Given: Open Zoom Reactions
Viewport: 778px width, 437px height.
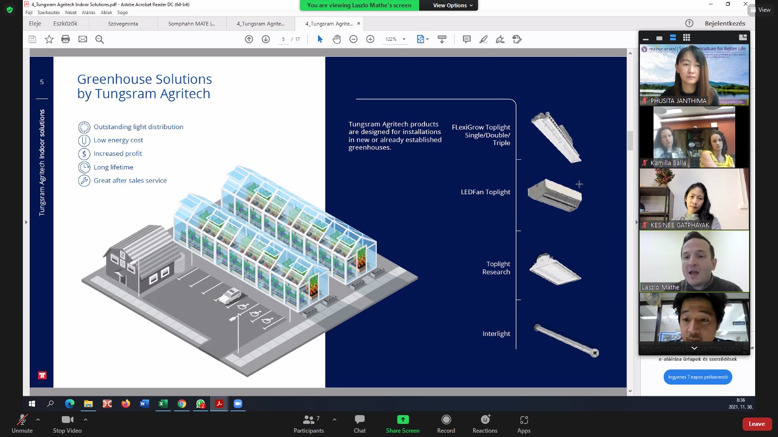Looking at the screenshot, I should [x=485, y=424].
